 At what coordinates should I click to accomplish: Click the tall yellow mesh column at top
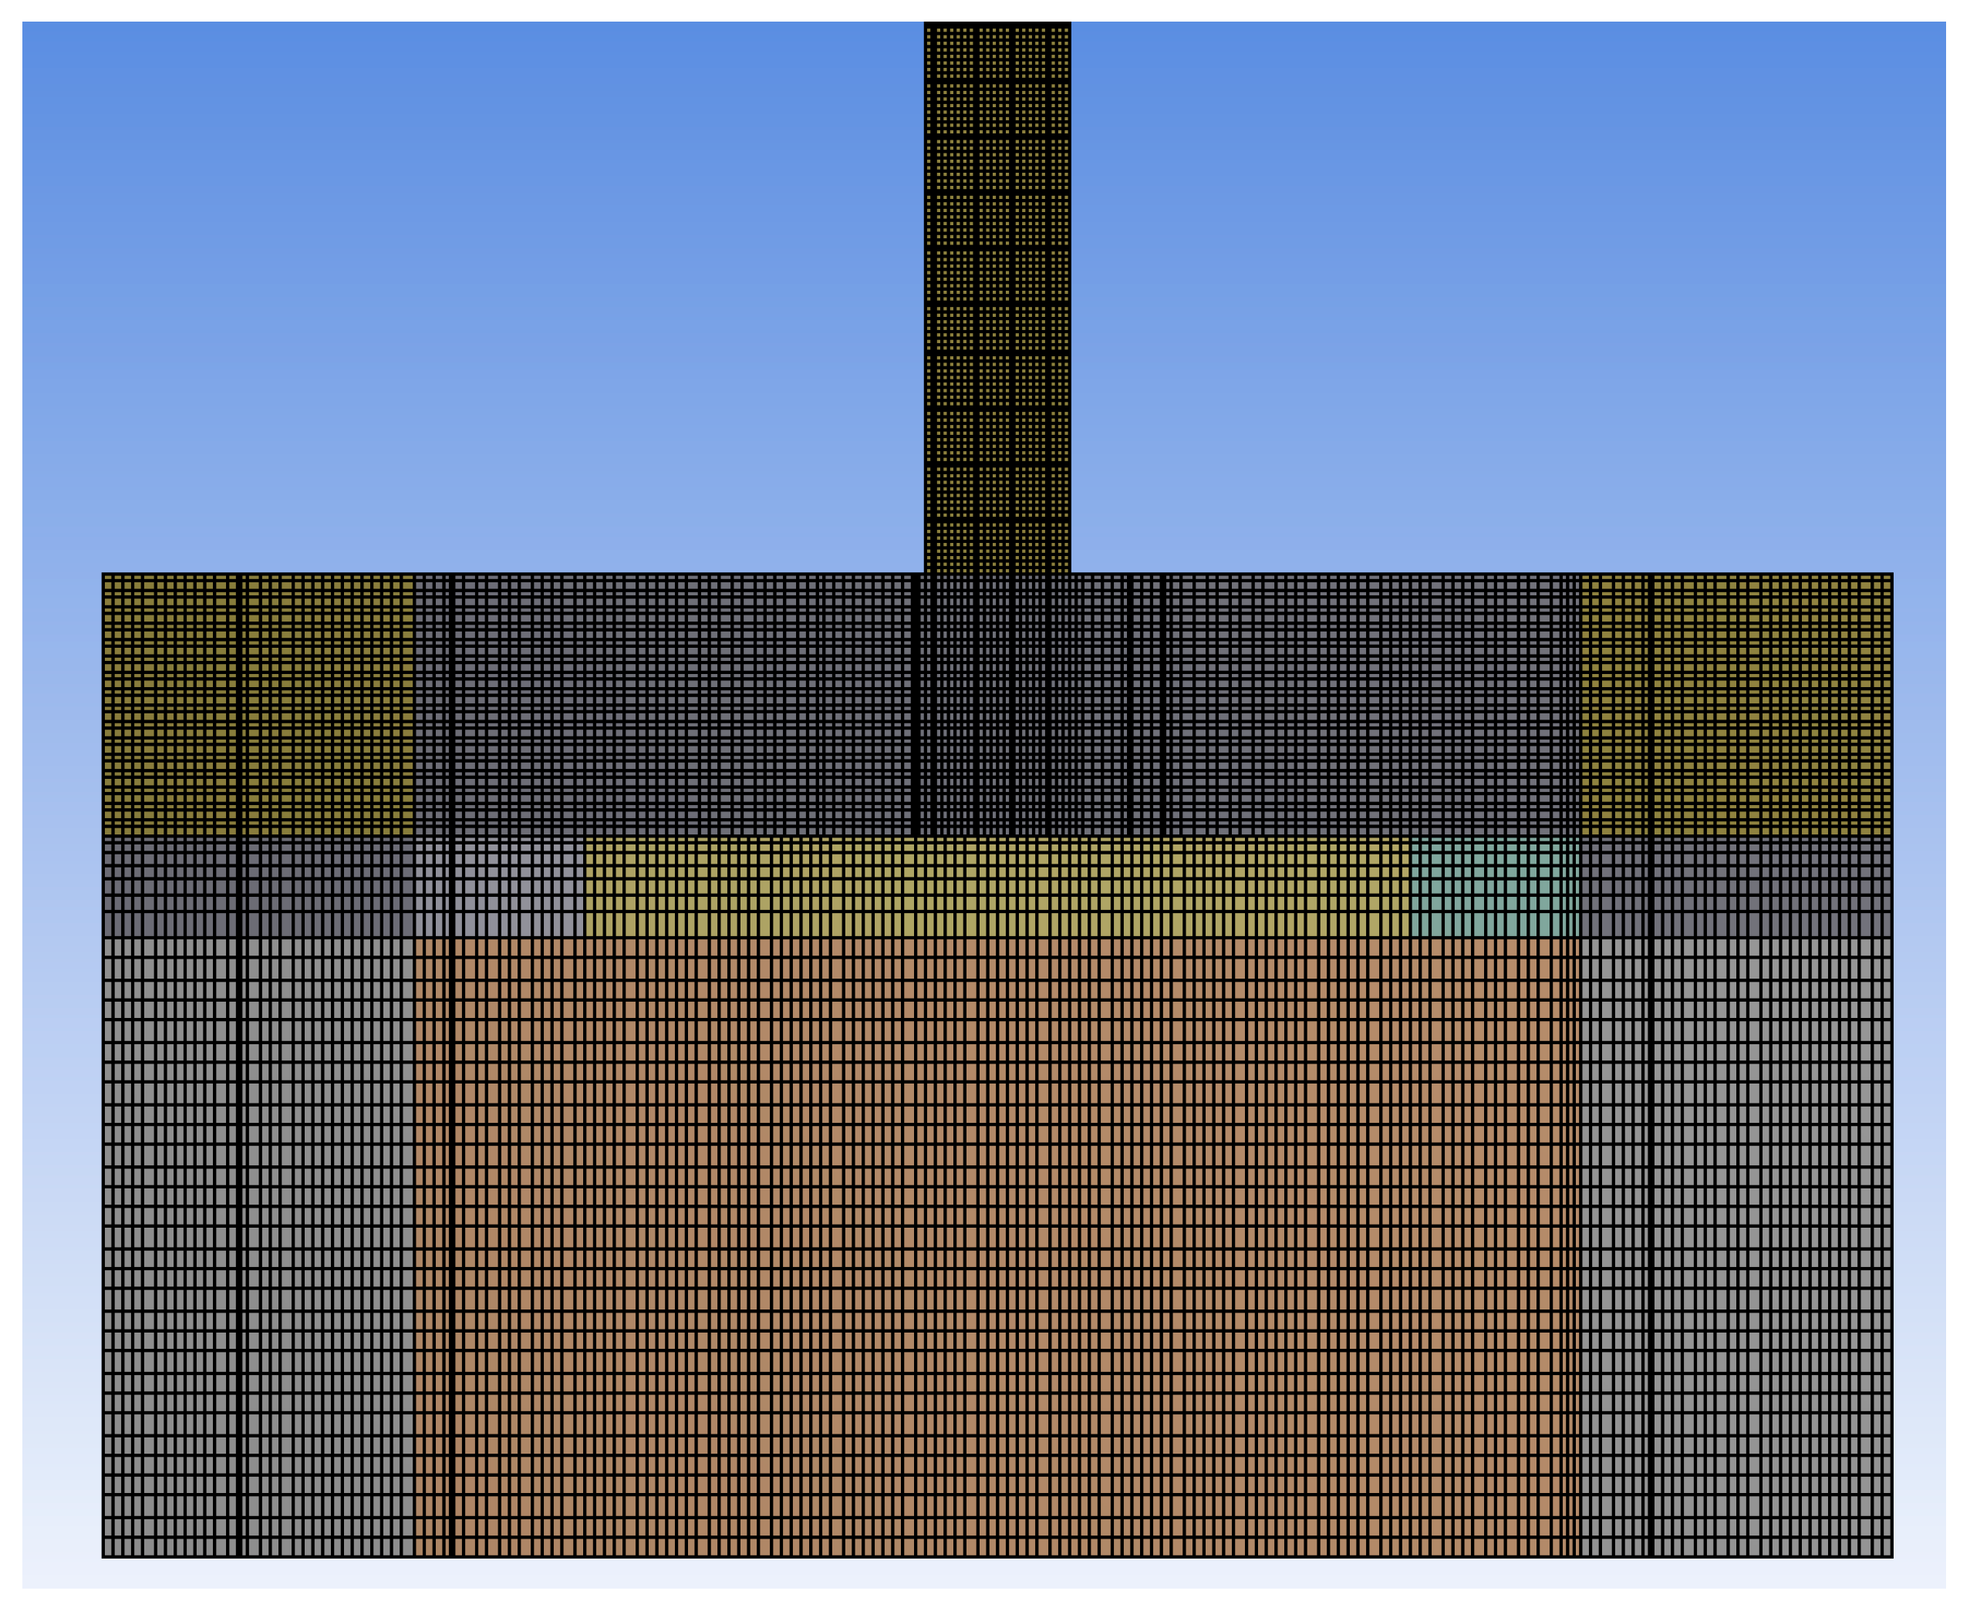(x=997, y=297)
